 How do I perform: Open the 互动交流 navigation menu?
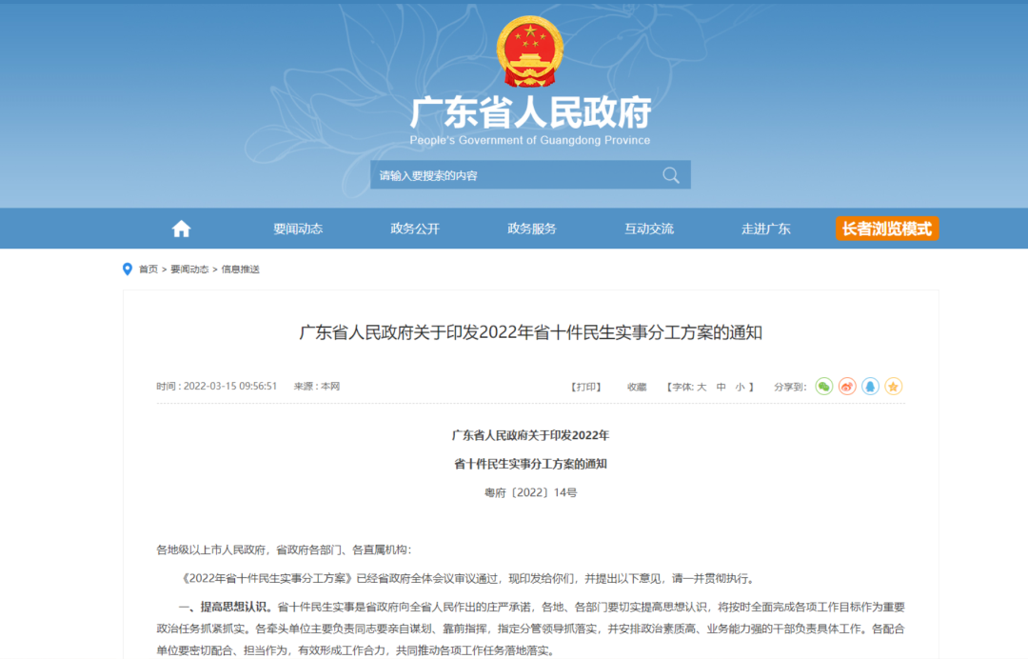649,229
